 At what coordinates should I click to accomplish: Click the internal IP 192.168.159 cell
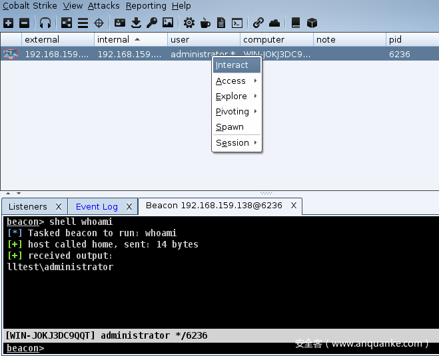click(129, 55)
